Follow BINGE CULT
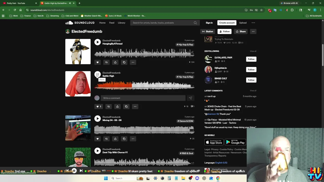 [251, 80]
